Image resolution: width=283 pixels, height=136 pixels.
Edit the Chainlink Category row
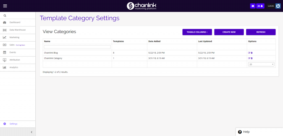point(249,58)
